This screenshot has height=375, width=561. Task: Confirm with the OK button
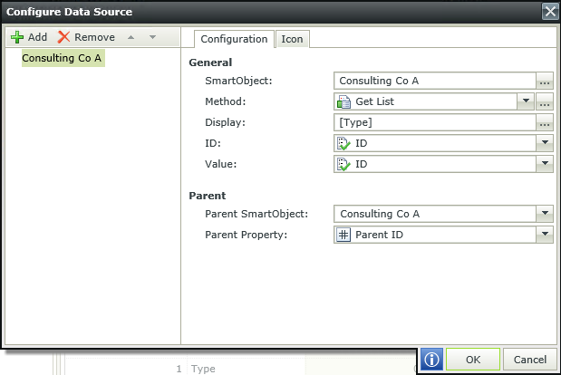pyautogui.click(x=472, y=360)
